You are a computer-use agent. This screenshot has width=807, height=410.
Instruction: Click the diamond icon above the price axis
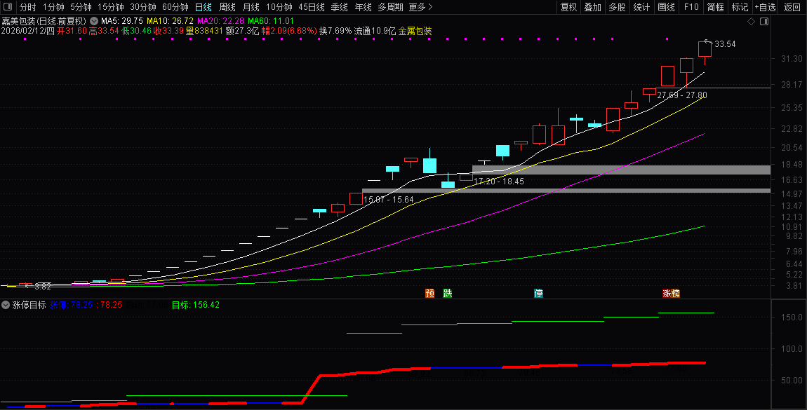751,22
